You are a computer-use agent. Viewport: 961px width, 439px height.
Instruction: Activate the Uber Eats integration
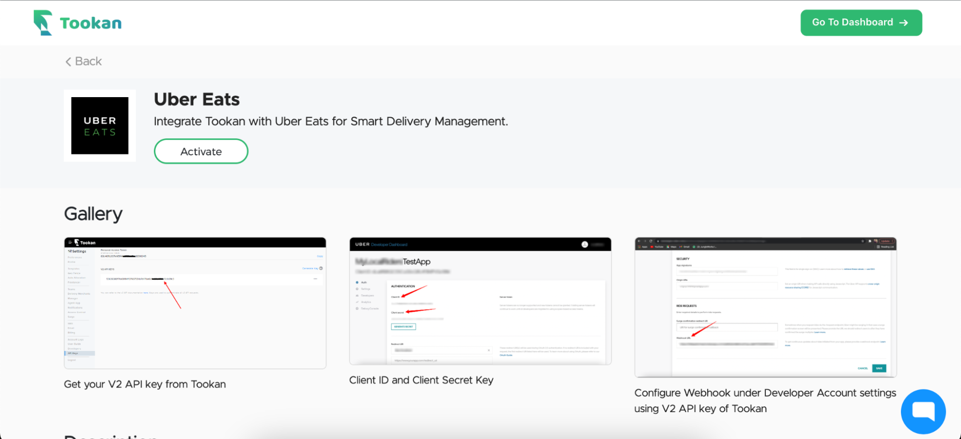point(201,151)
